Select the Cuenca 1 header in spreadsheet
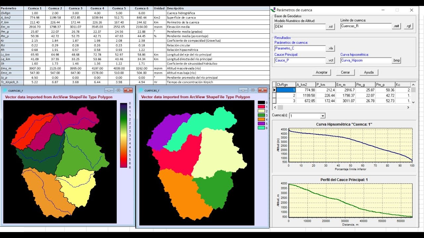The image size is (424, 238). coord(35,8)
